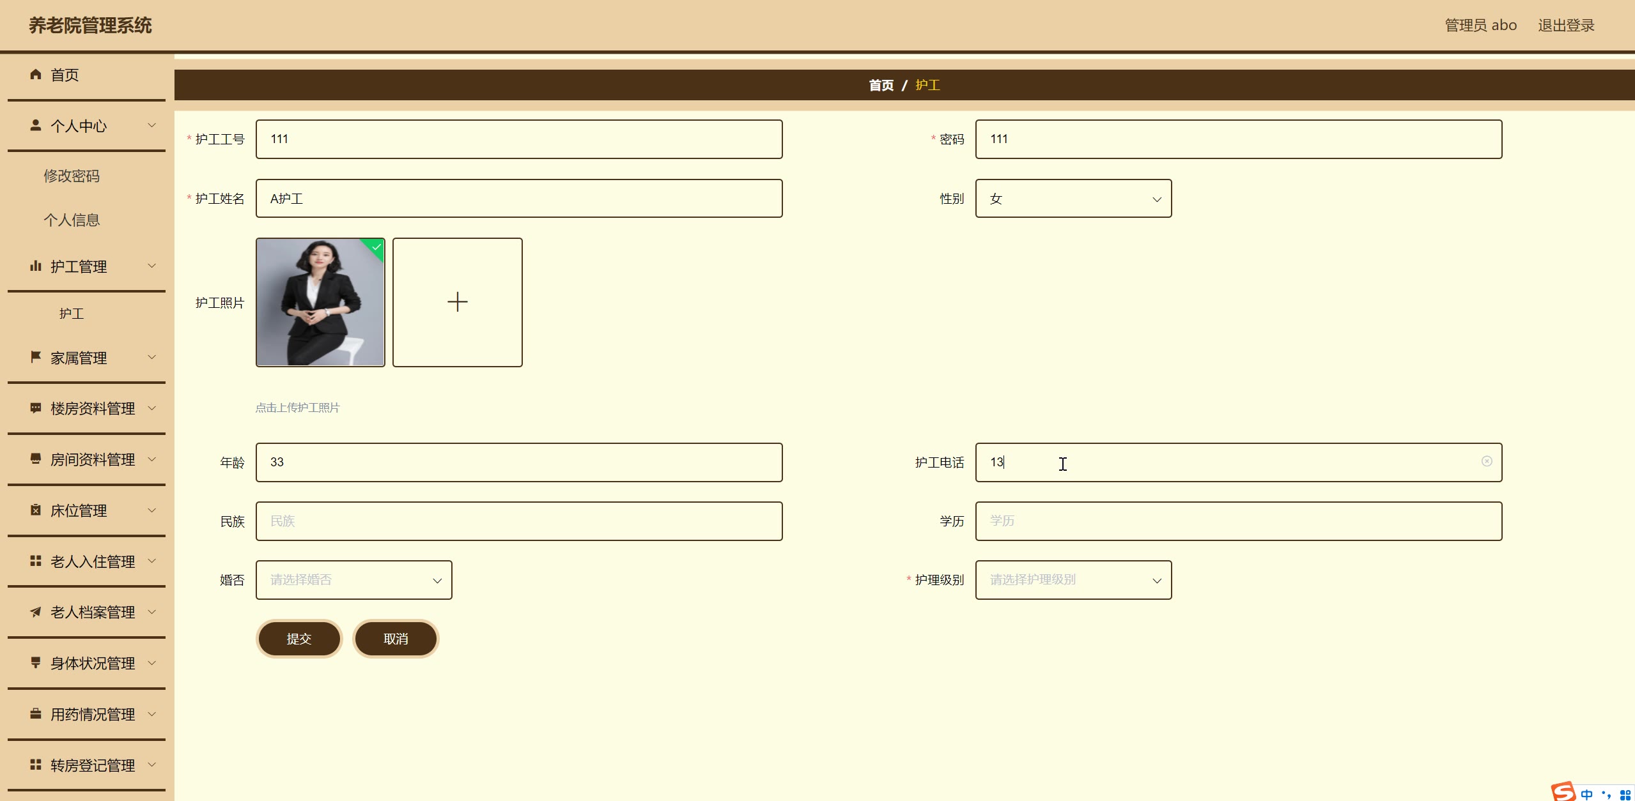1635x801 pixels.
Task: Click the person icon beside 个人中心
Action: [36, 125]
